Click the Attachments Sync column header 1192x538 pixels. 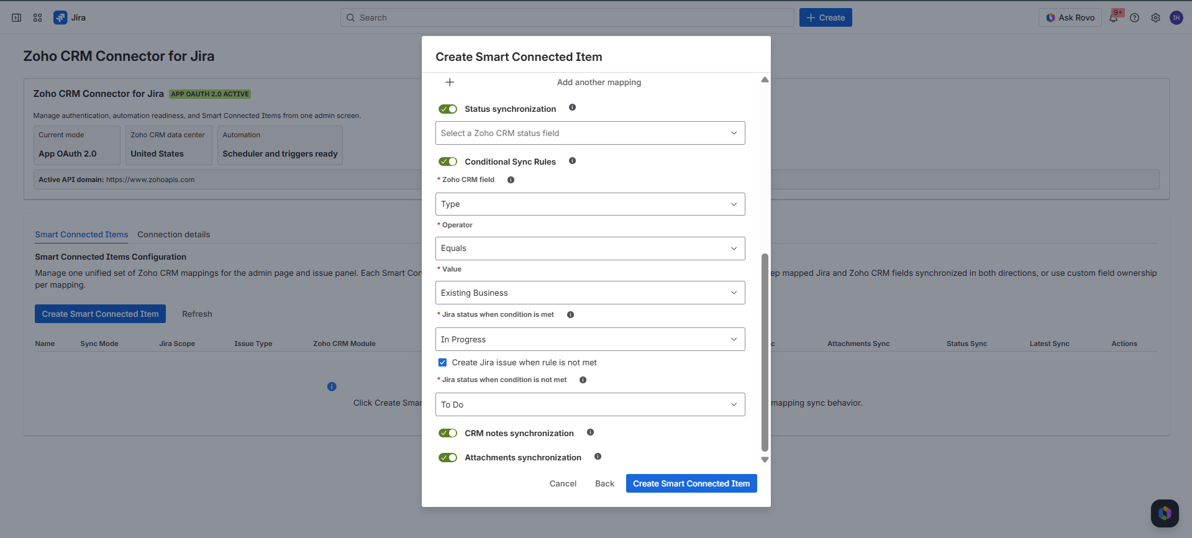(858, 344)
